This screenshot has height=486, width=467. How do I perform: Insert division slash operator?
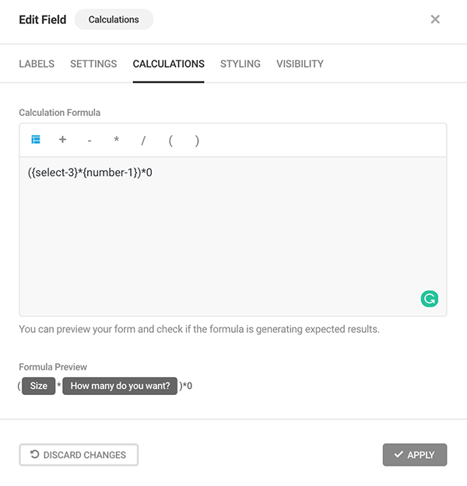click(x=143, y=141)
